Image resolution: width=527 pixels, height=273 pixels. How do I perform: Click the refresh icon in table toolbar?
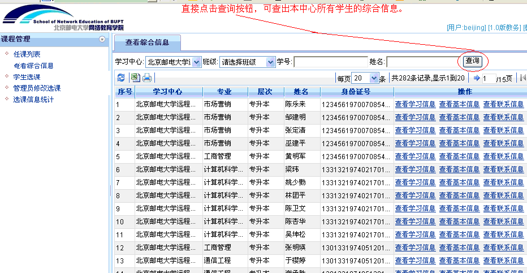pyautogui.click(x=121, y=78)
